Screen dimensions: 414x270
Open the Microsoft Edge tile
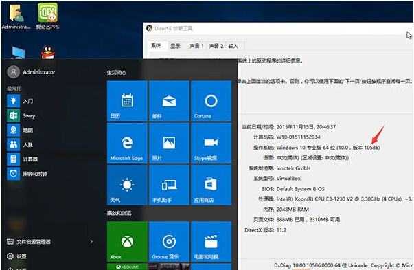(127, 143)
